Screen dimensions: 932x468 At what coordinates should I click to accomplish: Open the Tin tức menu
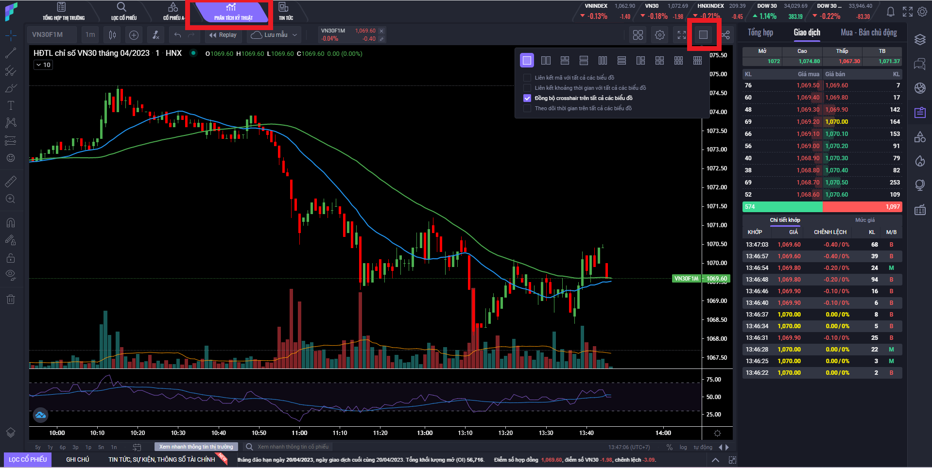coord(286,12)
